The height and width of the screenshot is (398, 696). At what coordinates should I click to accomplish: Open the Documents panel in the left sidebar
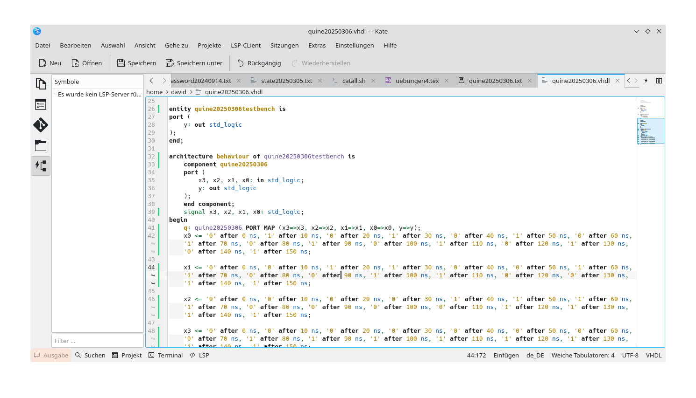(x=41, y=83)
